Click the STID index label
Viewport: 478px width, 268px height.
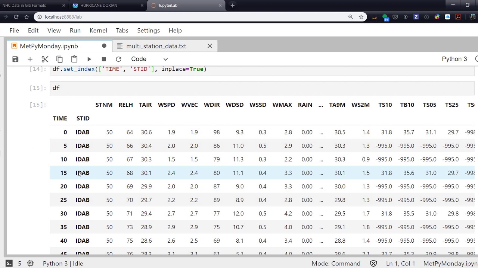click(83, 118)
